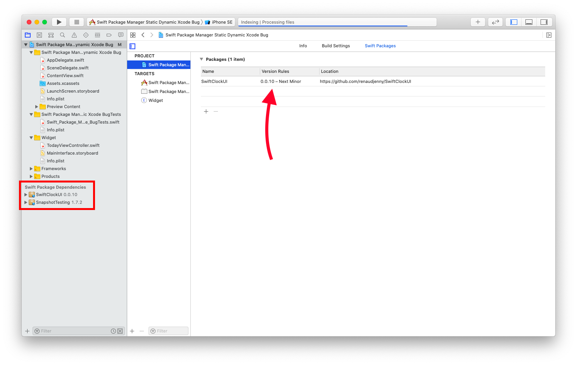
Task: Select the project under PROJECT
Action: point(159,65)
